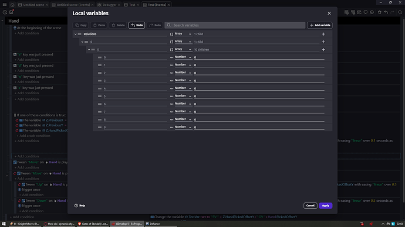
Task: Show hidden system tray icons
Action: [383, 224]
